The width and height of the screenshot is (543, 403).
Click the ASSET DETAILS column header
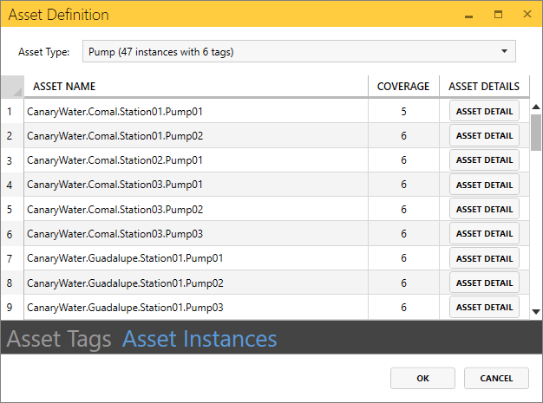pos(484,86)
